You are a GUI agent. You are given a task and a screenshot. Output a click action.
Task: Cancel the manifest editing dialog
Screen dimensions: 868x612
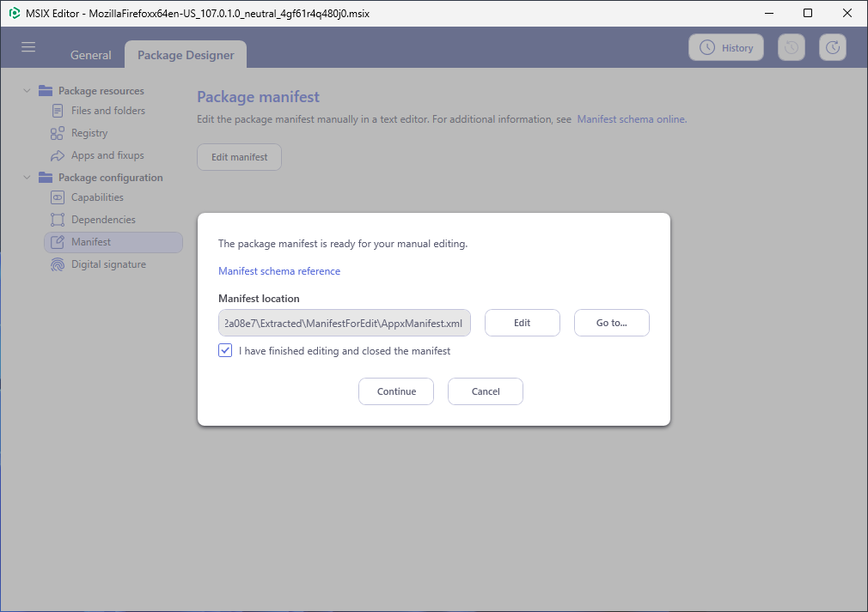coord(485,391)
